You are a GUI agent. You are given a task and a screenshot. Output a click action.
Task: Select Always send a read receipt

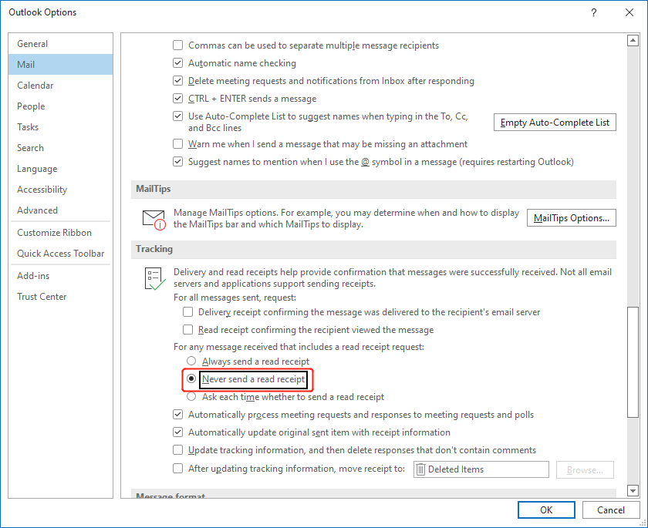click(x=191, y=361)
